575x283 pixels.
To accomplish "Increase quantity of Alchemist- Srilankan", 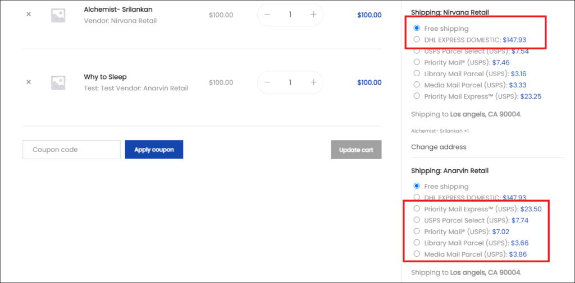I will (x=313, y=15).
